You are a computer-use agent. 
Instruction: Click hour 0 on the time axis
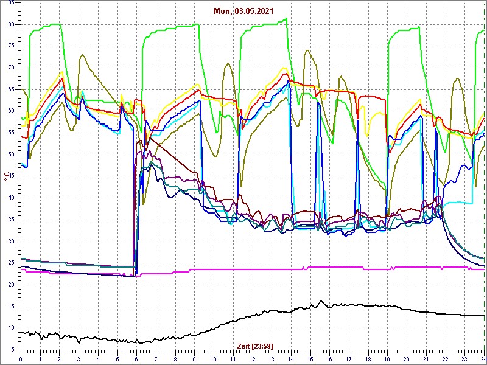(x=21, y=359)
